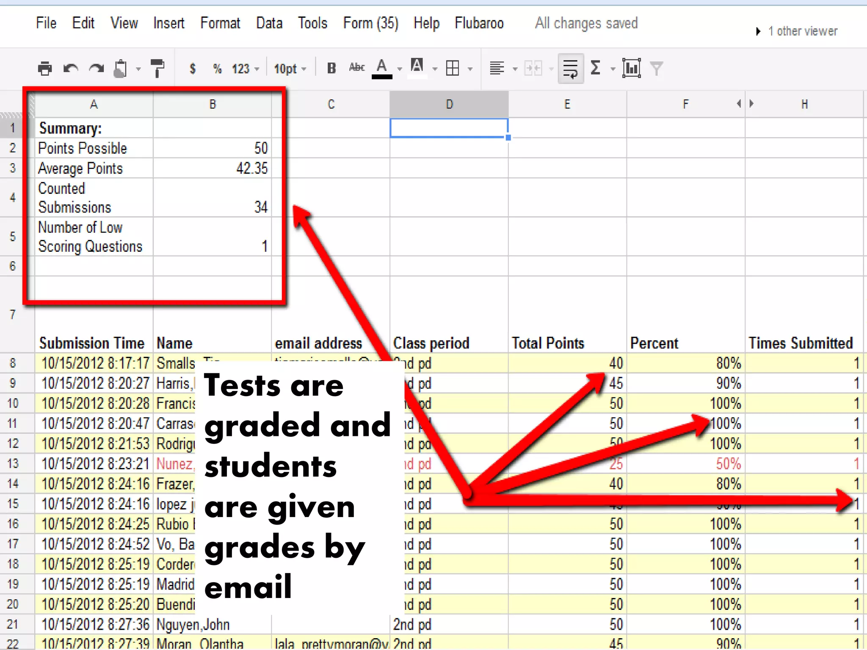Open the View menu
The image size is (867, 650).
pos(124,23)
